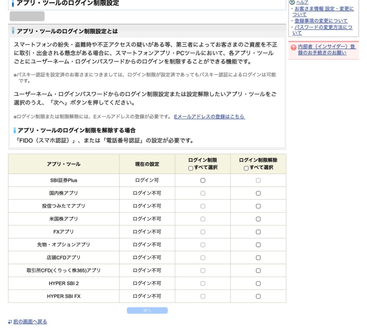Click the 次へ button
Viewport: 367px width, 333px height.
tap(147, 310)
